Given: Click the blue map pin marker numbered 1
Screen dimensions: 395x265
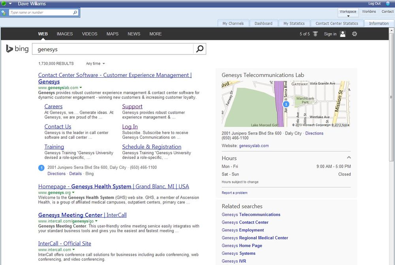Looking at the screenshot, I should click(286, 104).
